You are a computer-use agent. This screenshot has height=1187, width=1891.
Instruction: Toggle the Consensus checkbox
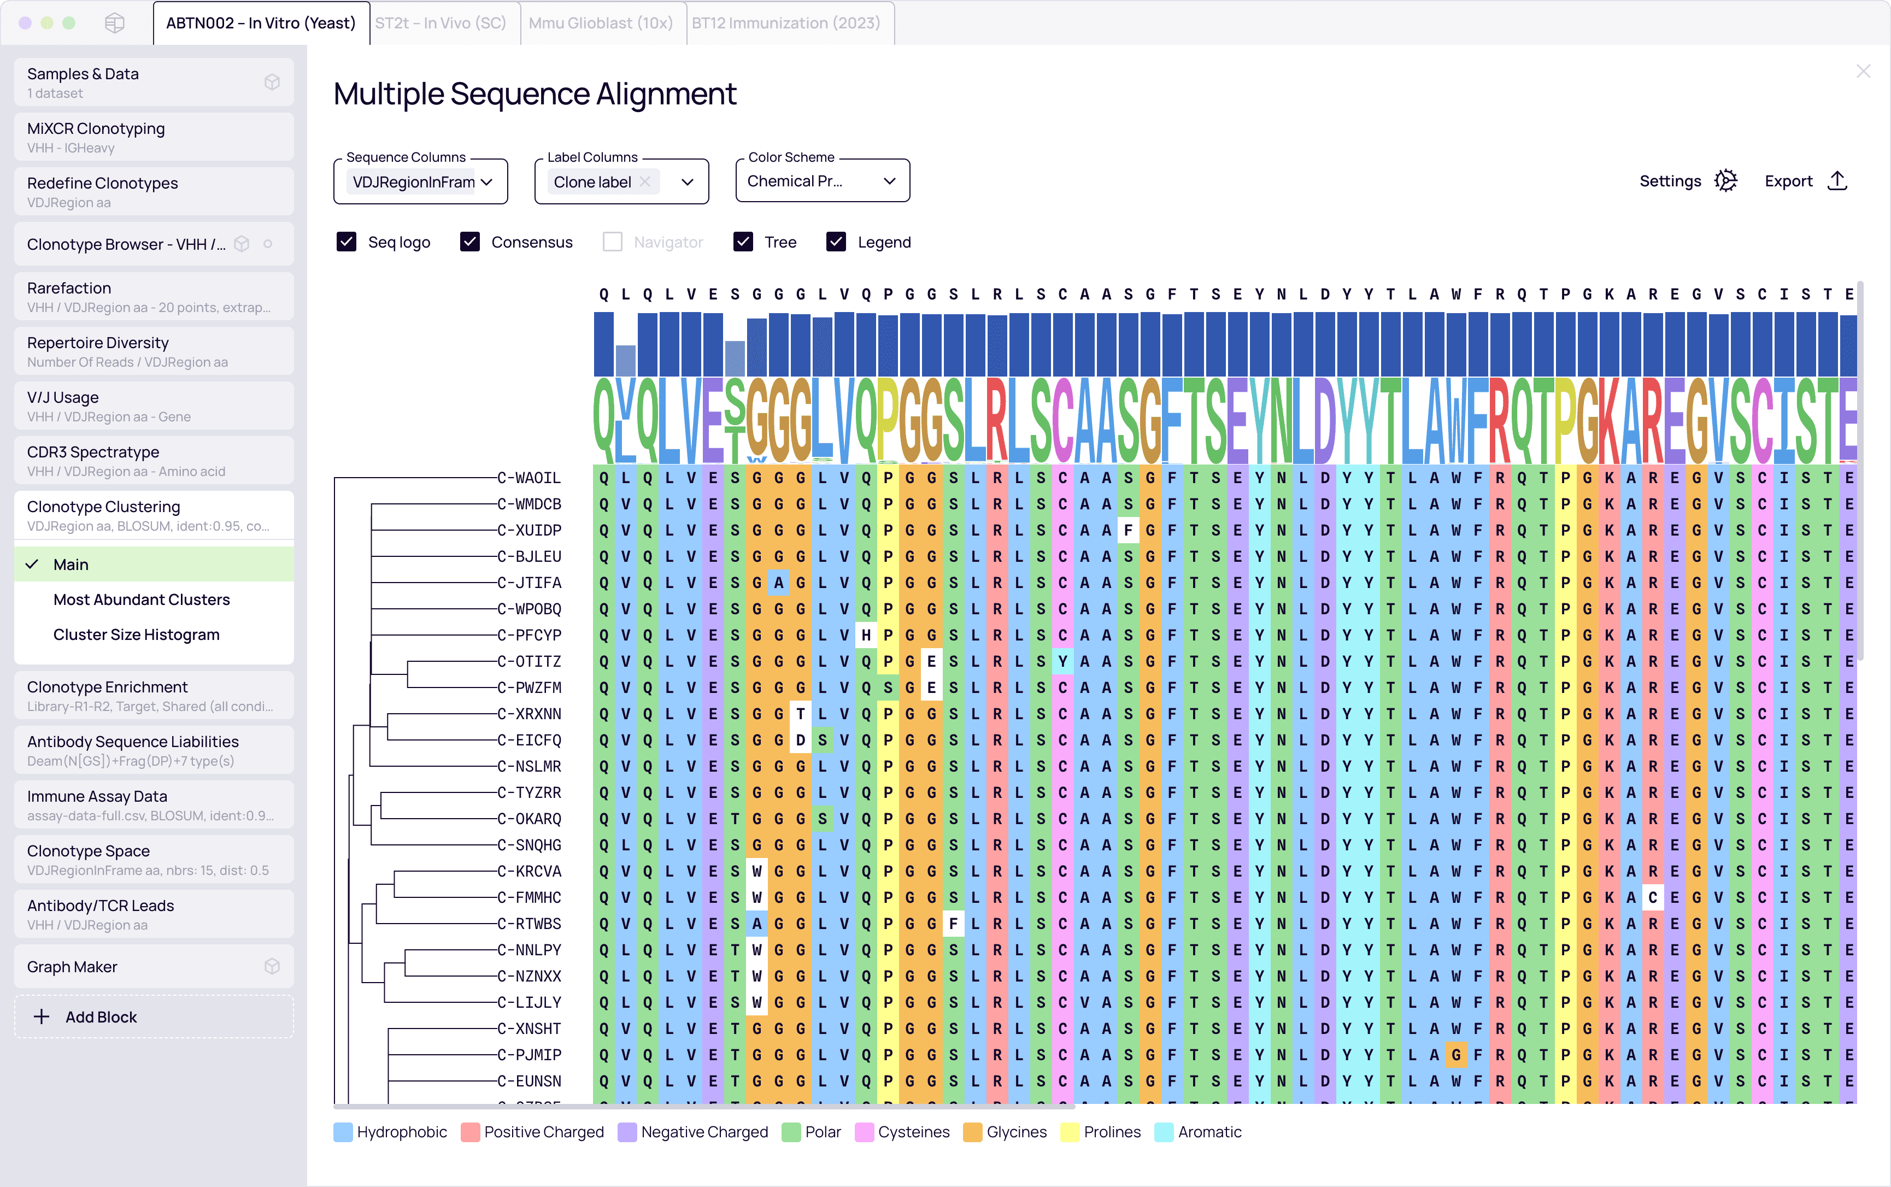click(470, 242)
